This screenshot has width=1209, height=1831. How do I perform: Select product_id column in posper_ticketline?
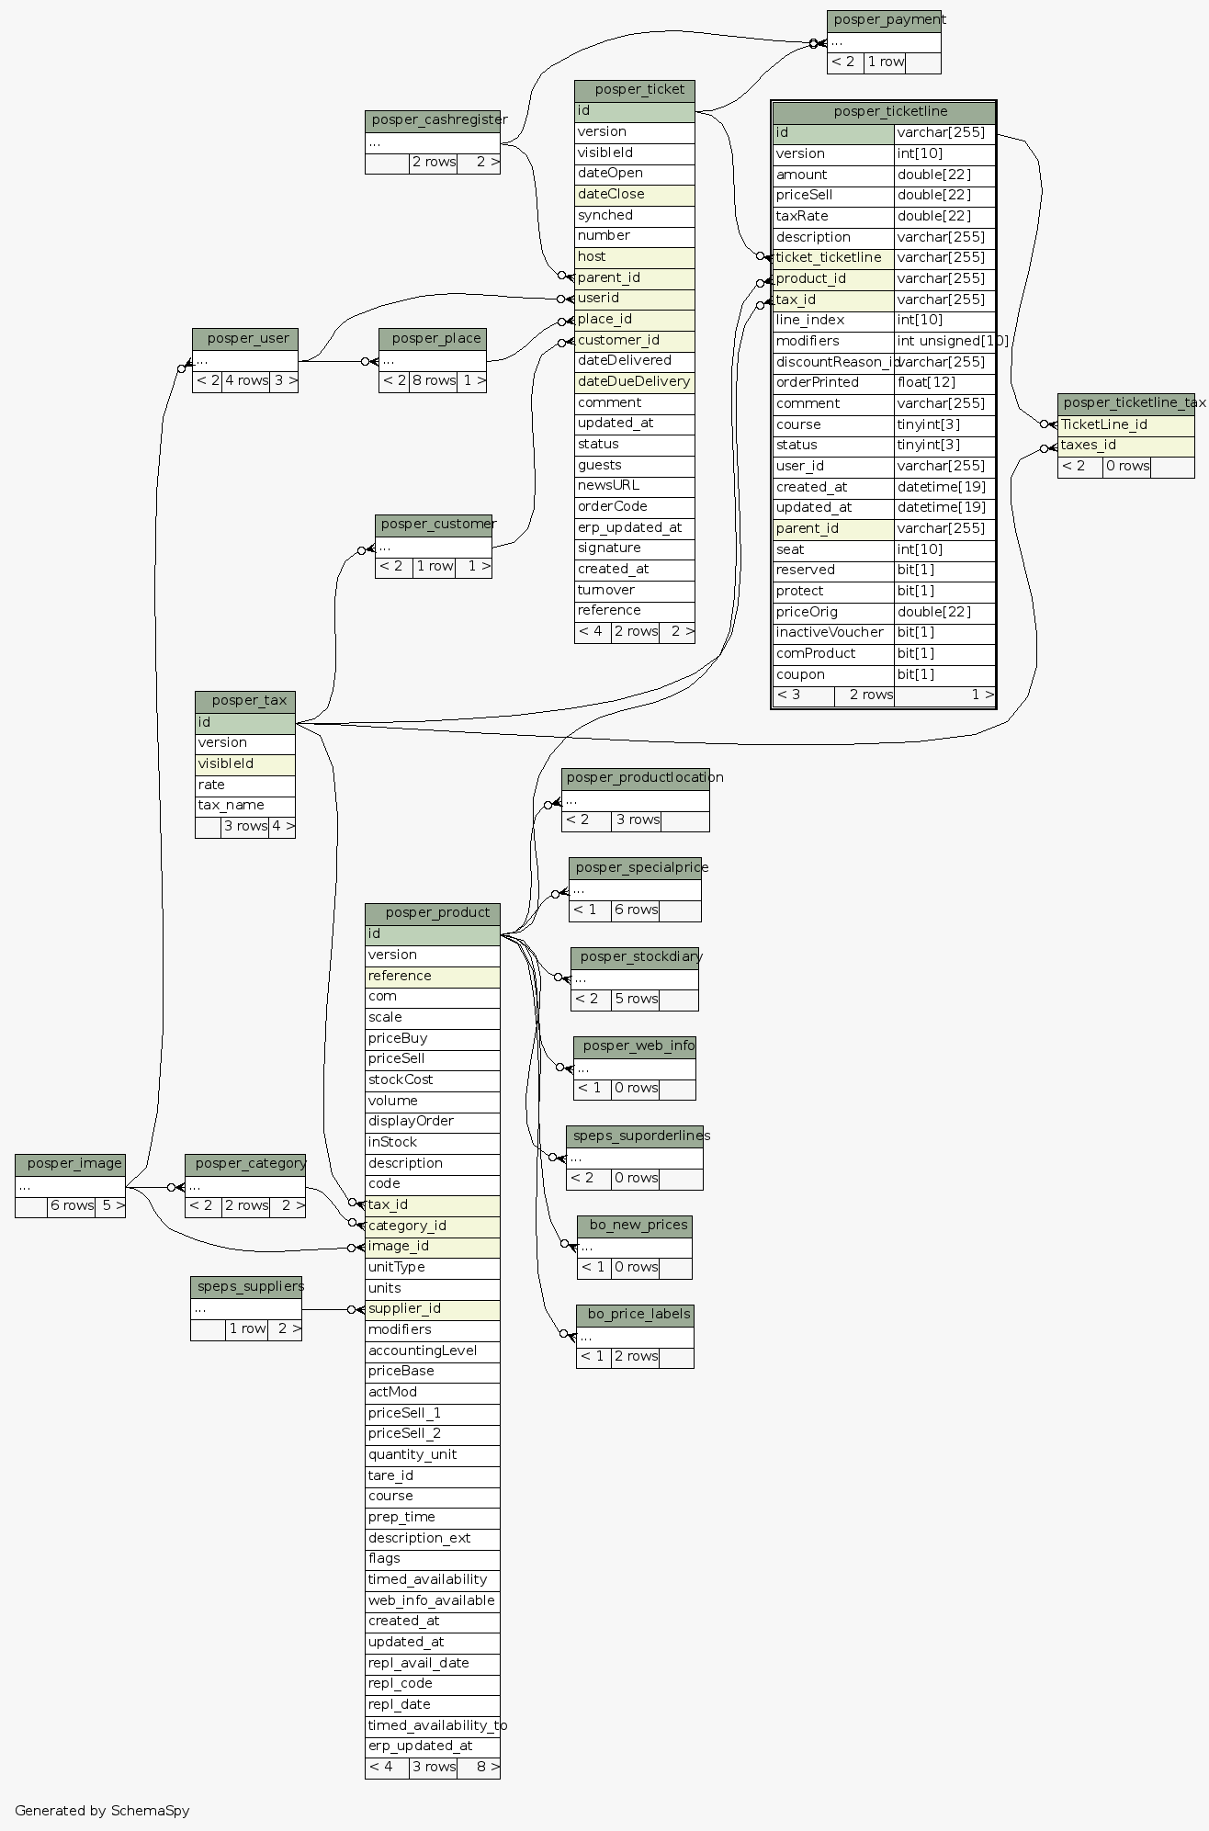click(833, 279)
